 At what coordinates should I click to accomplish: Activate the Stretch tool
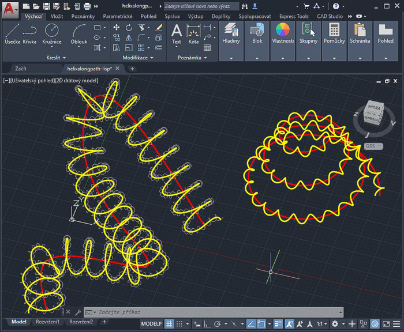(117, 48)
